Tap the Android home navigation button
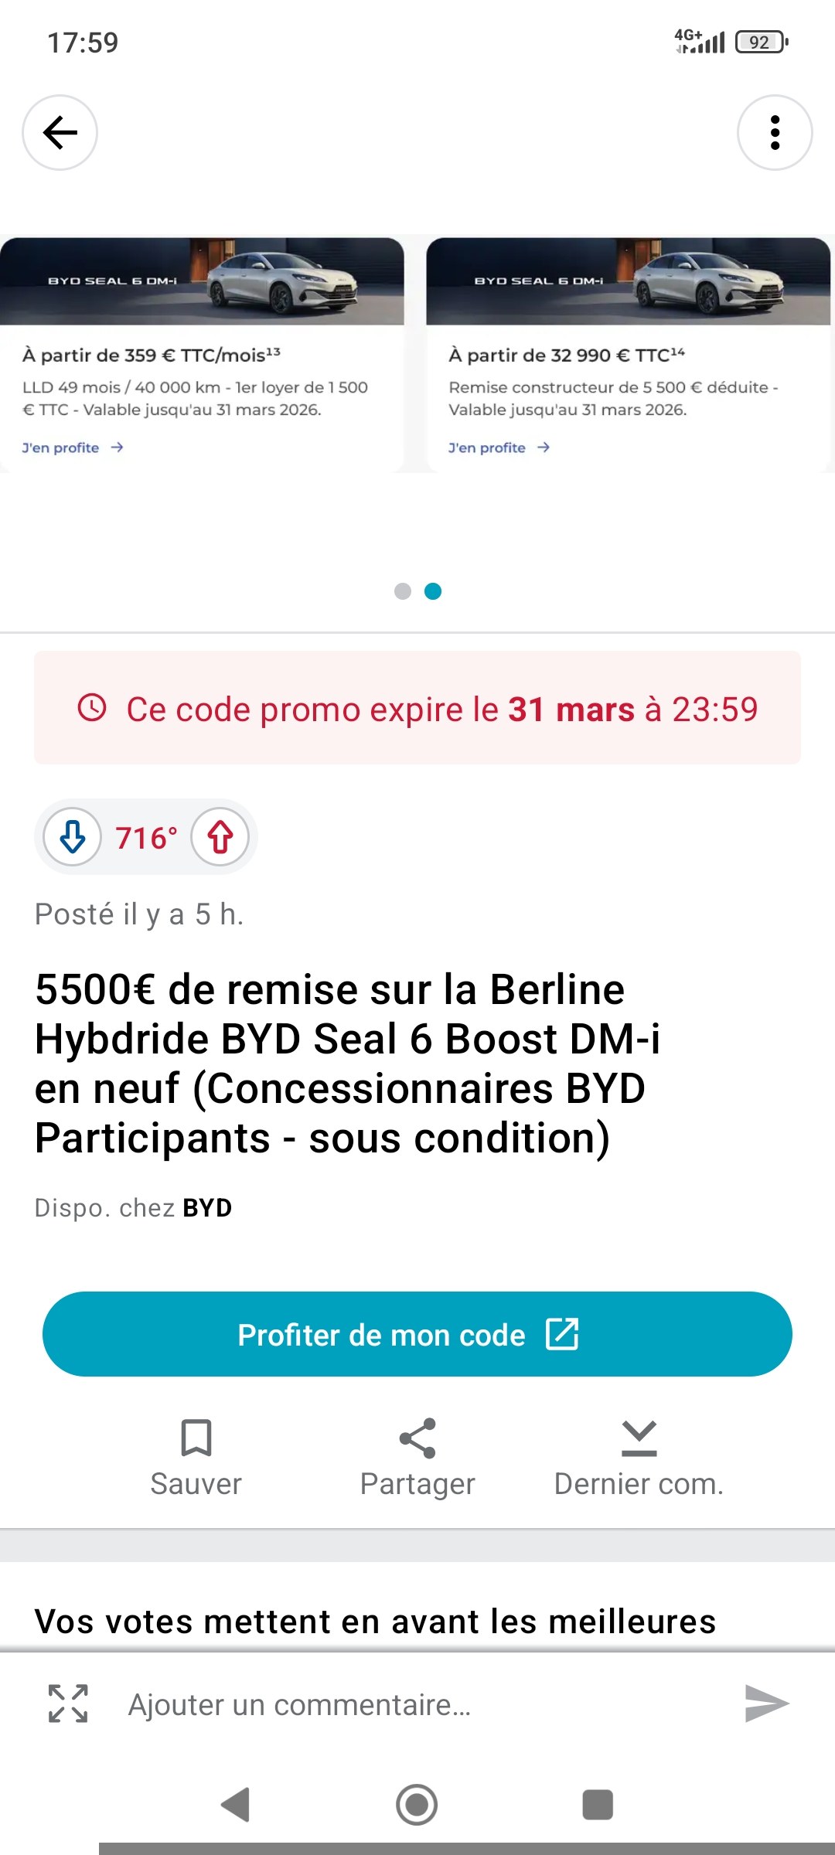Viewport: 835px width, 1855px height. tap(417, 1805)
